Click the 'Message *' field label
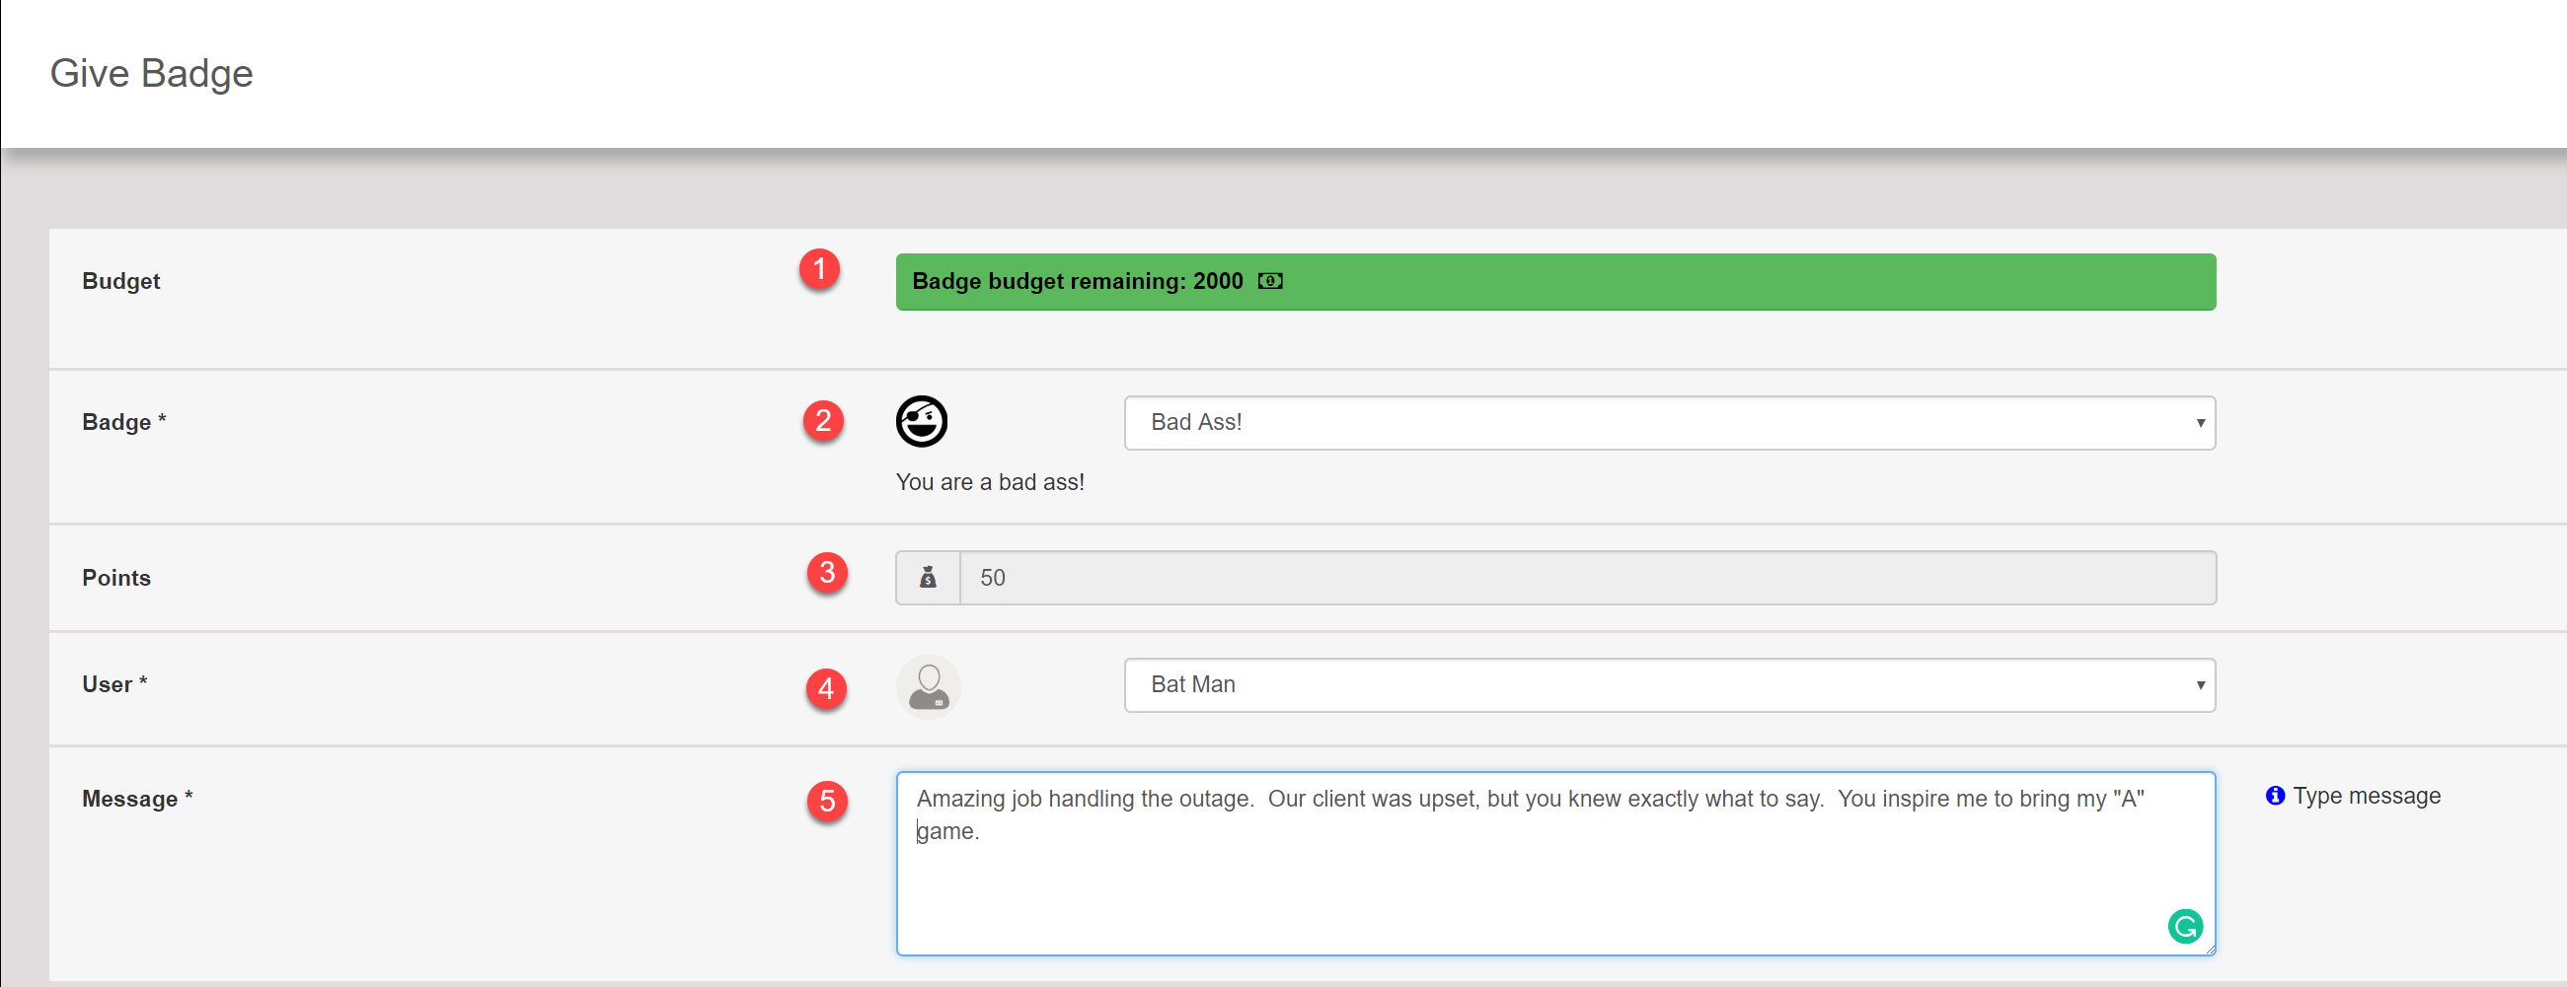This screenshot has height=987, width=2567. pyautogui.click(x=137, y=799)
